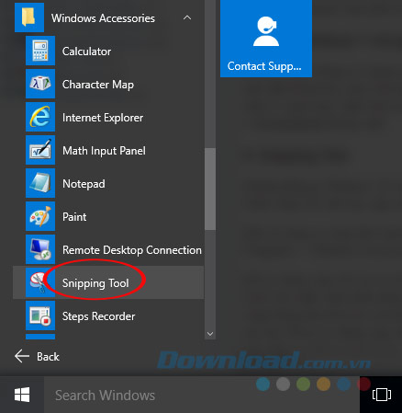Click the Windows Accessories heading text
Screen dimensions: 402x413
103,18
